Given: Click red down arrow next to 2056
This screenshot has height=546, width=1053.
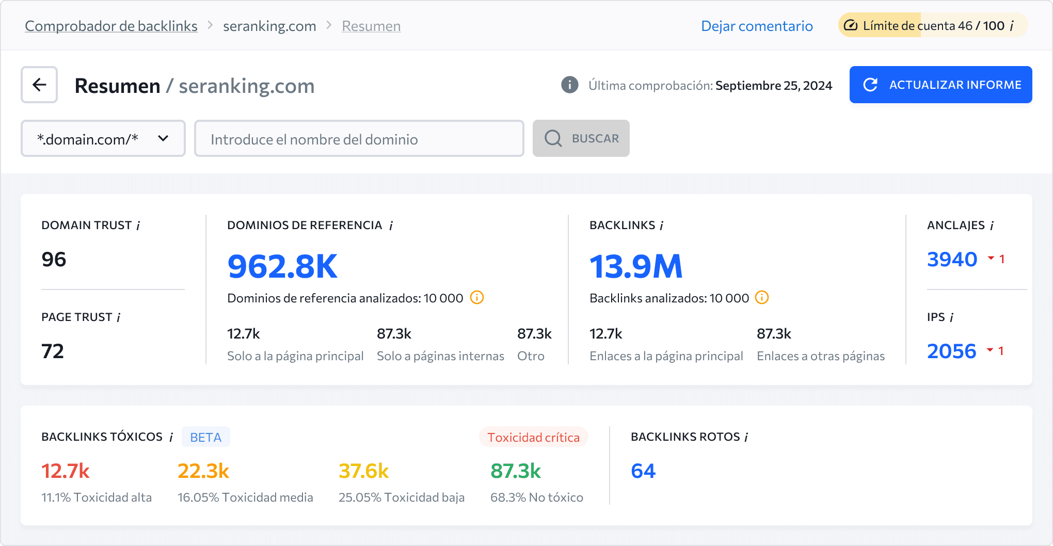Looking at the screenshot, I should click(990, 349).
